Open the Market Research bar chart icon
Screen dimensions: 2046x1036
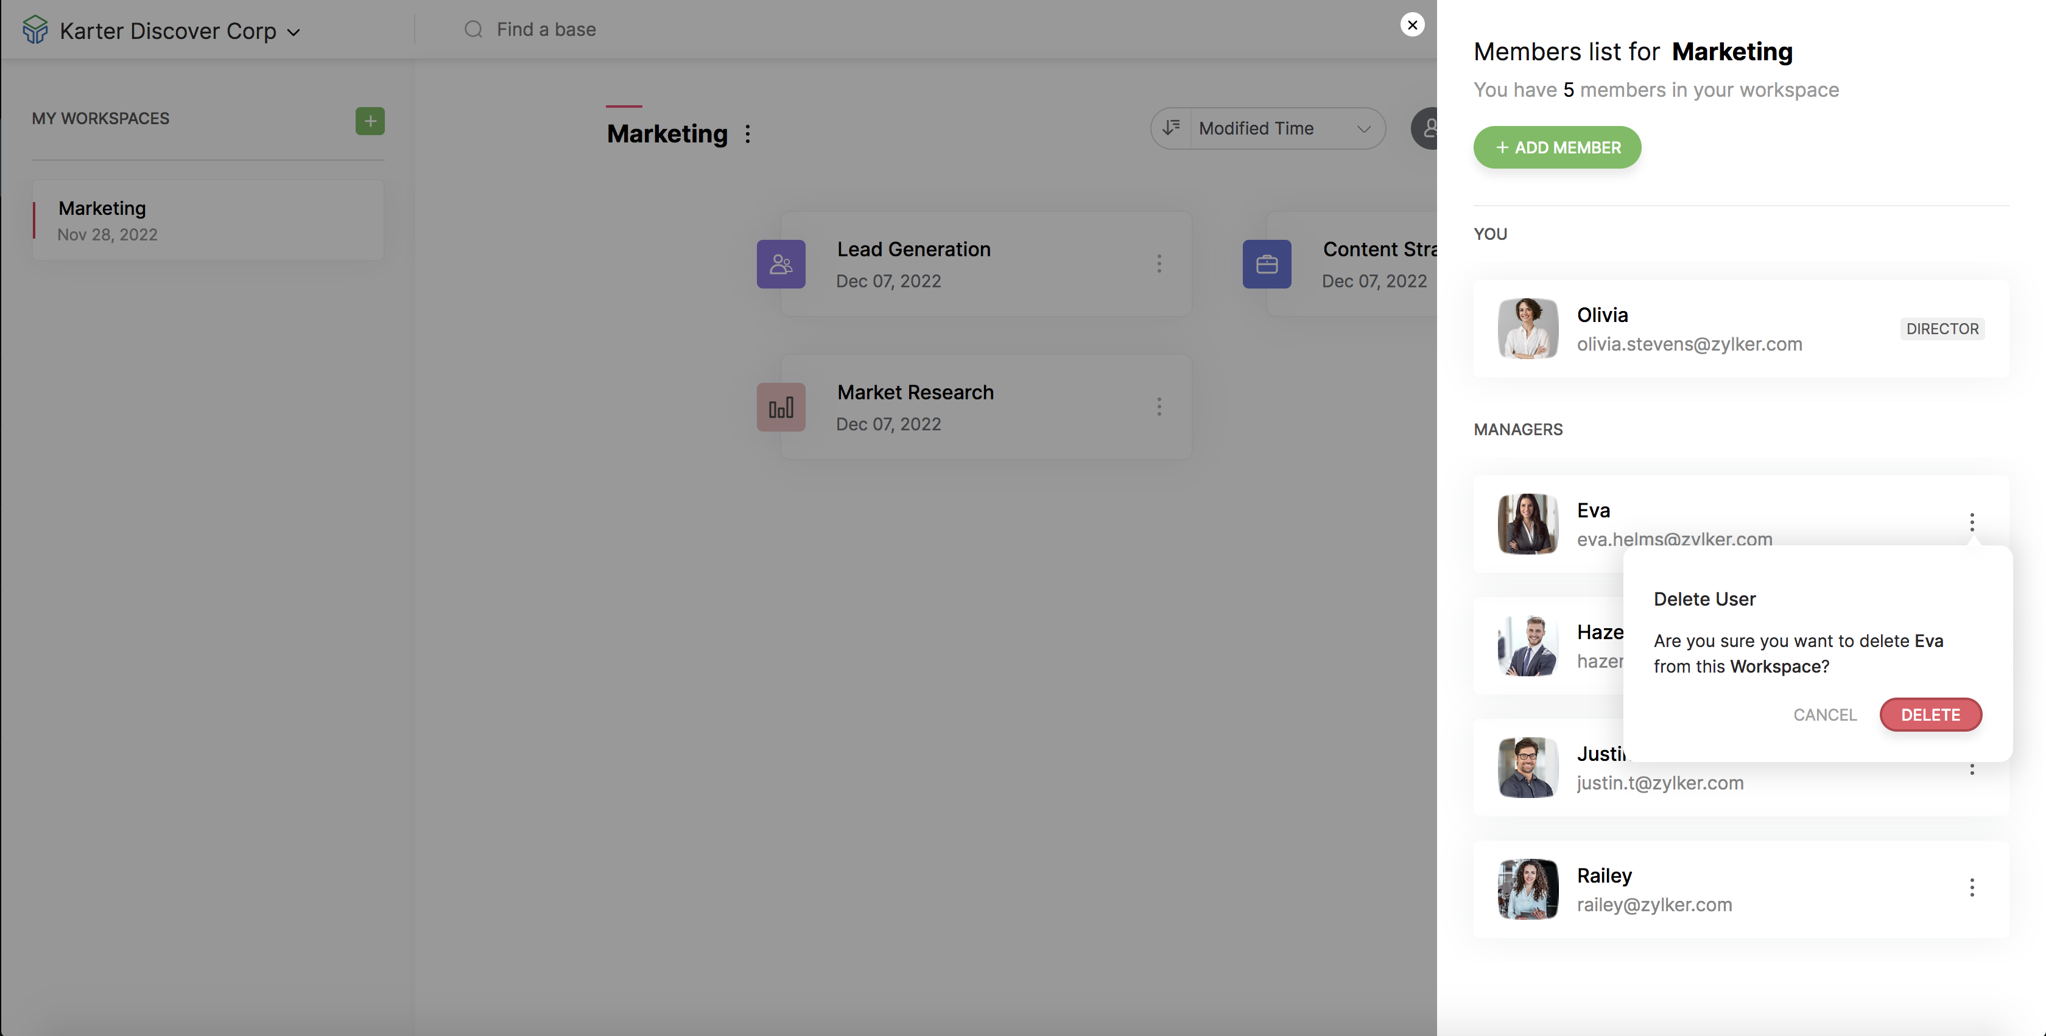pos(781,407)
